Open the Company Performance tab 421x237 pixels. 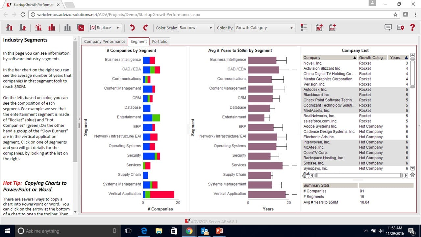click(104, 41)
